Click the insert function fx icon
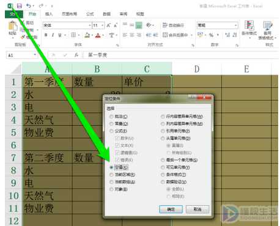Viewport: 280px width, 226px height. point(76,55)
